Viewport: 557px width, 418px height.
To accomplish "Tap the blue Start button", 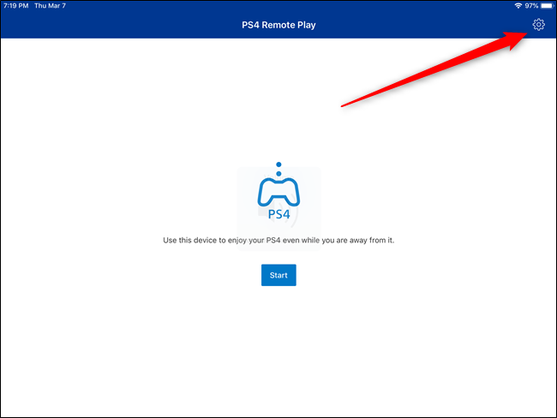I will pyautogui.click(x=278, y=275).
